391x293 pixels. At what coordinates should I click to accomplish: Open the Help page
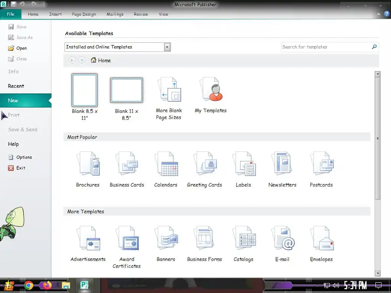click(x=13, y=144)
